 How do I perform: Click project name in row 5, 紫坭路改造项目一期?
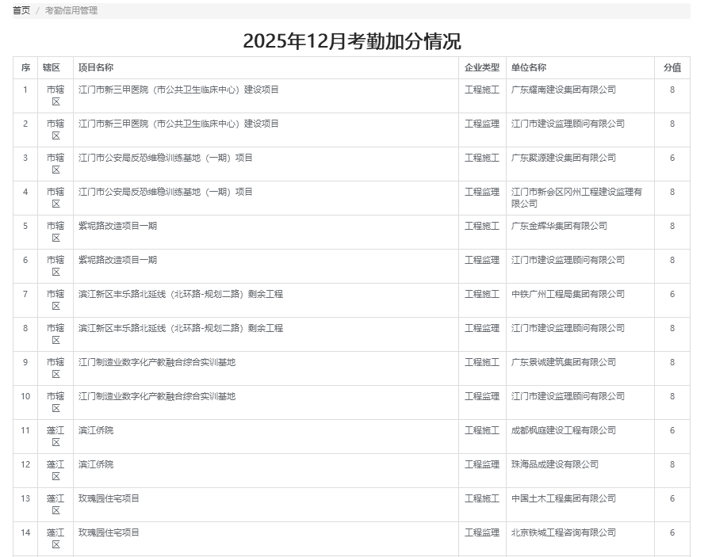tap(117, 226)
